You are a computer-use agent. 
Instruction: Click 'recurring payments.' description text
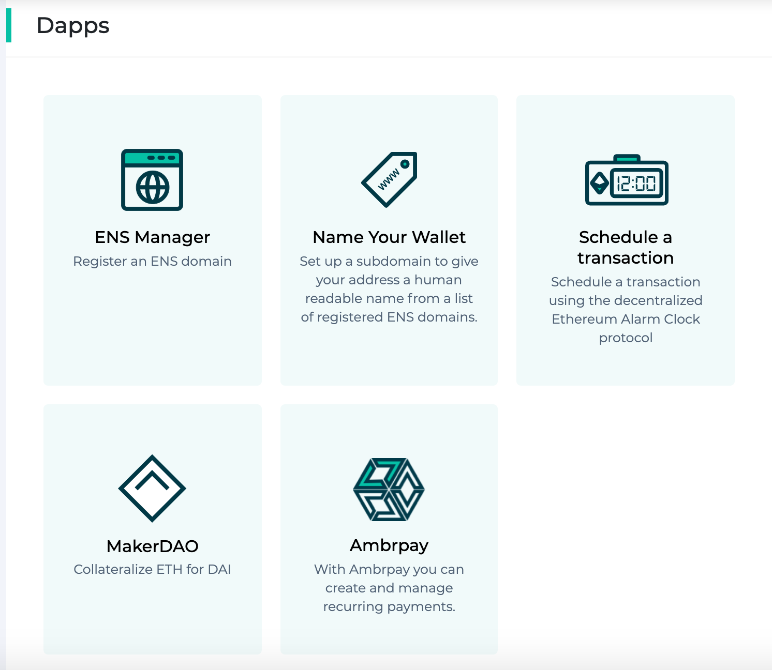tap(389, 606)
